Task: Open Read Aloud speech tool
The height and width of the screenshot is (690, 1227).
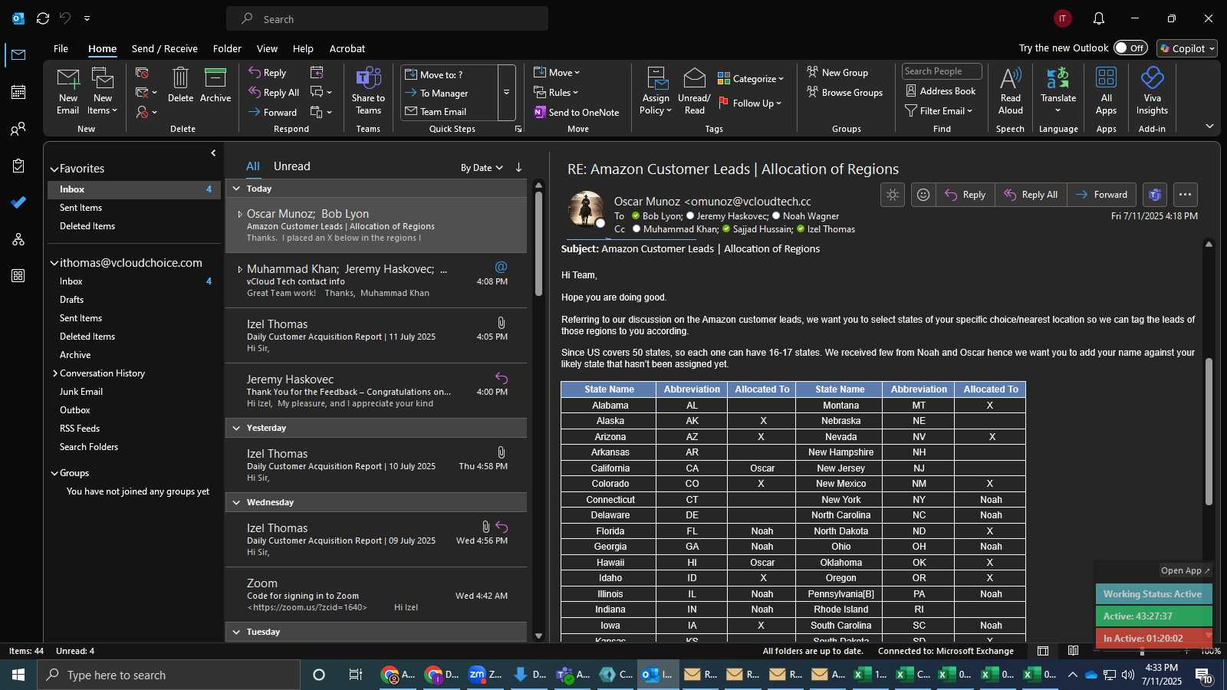Action: tap(1010, 90)
